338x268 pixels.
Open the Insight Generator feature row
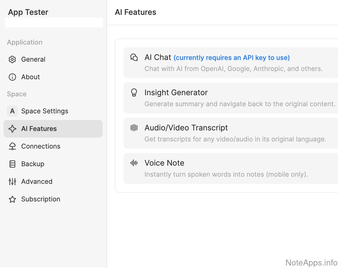pos(231,98)
